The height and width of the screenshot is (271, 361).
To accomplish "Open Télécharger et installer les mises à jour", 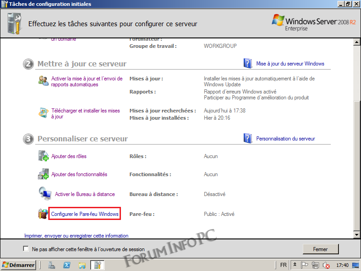I will (85, 114).
